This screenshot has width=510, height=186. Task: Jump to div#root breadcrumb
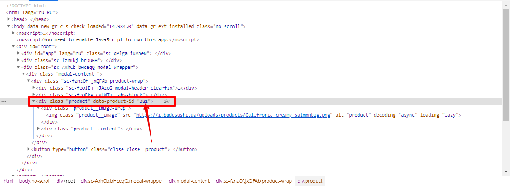click(x=66, y=181)
